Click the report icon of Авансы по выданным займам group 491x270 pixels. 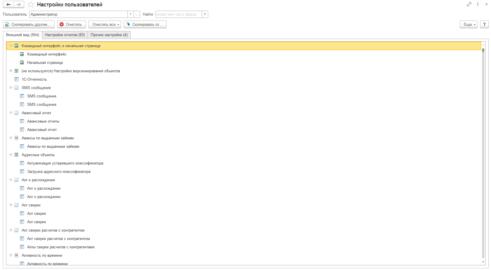(x=16, y=138)
